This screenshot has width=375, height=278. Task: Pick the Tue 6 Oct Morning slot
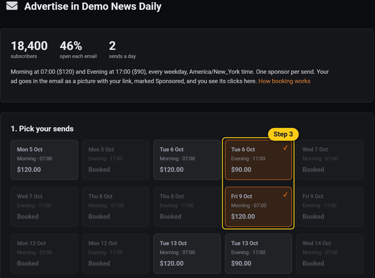[x=187, y=160]
